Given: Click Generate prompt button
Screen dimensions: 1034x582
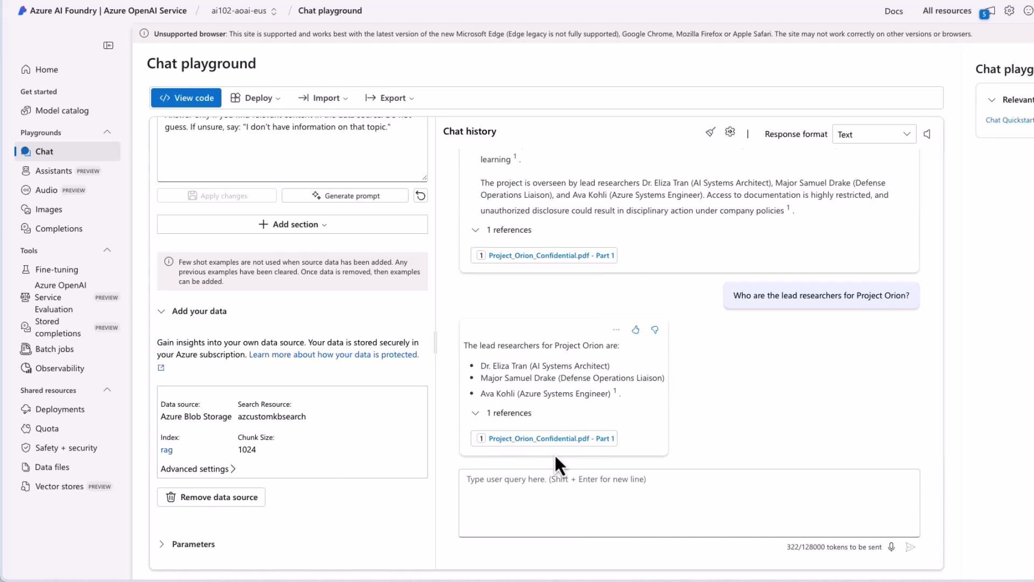Looking at the screenshot, I should (345, 196).
